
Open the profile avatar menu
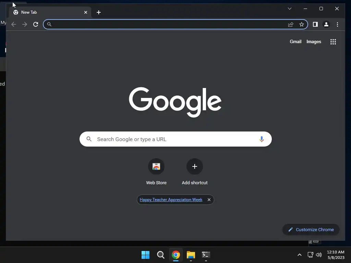[x=326, y=24]
